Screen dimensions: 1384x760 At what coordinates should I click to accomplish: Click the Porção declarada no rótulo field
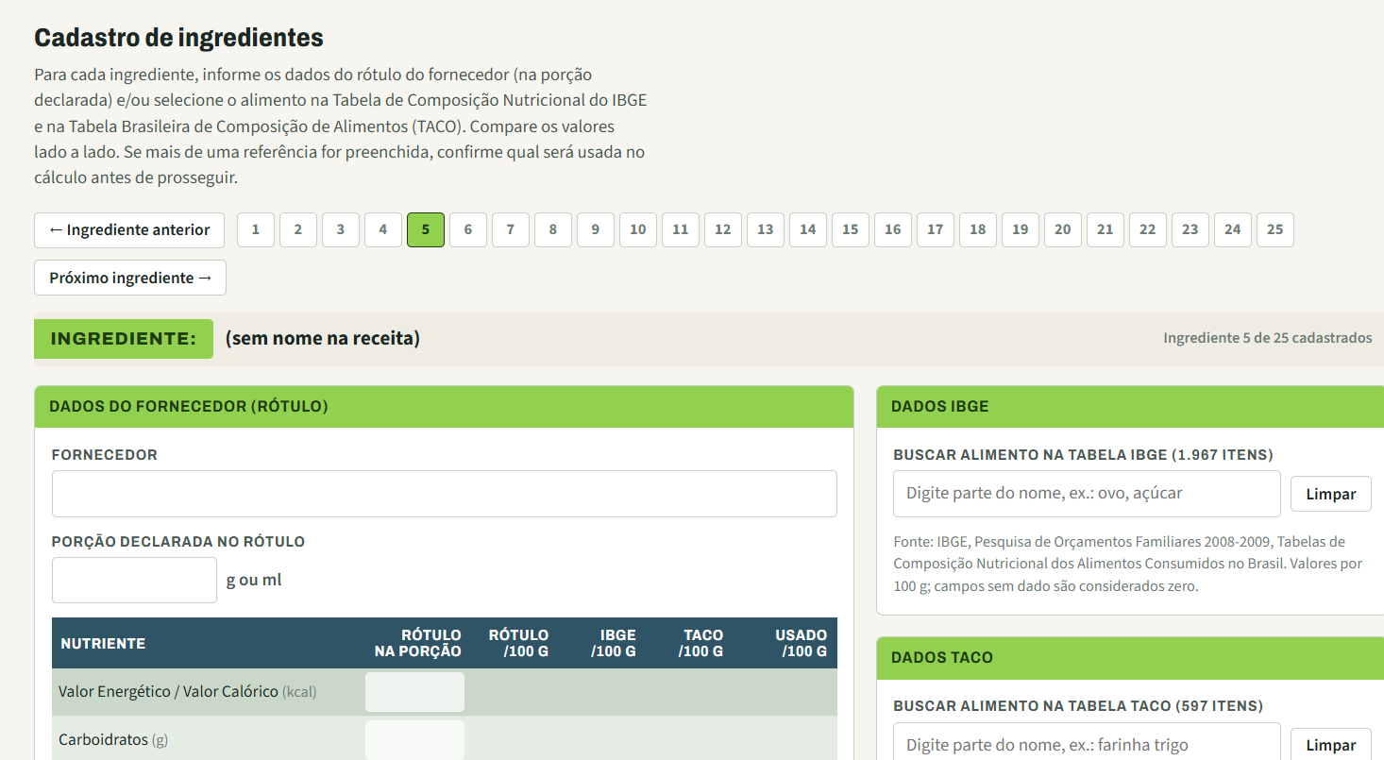point(134,580)
